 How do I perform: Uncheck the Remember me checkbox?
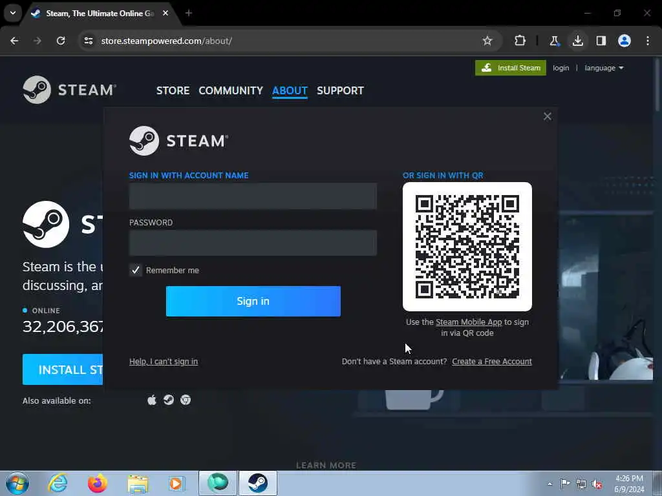pyautogui.click(x=136, y=270)
